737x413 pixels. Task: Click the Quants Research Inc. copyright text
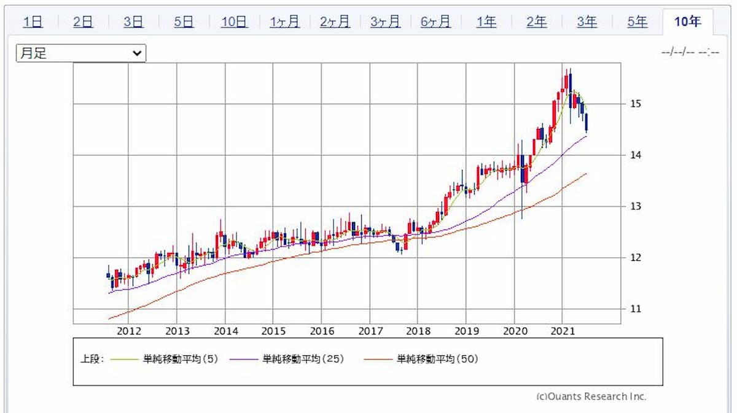[x=591, y=396]
